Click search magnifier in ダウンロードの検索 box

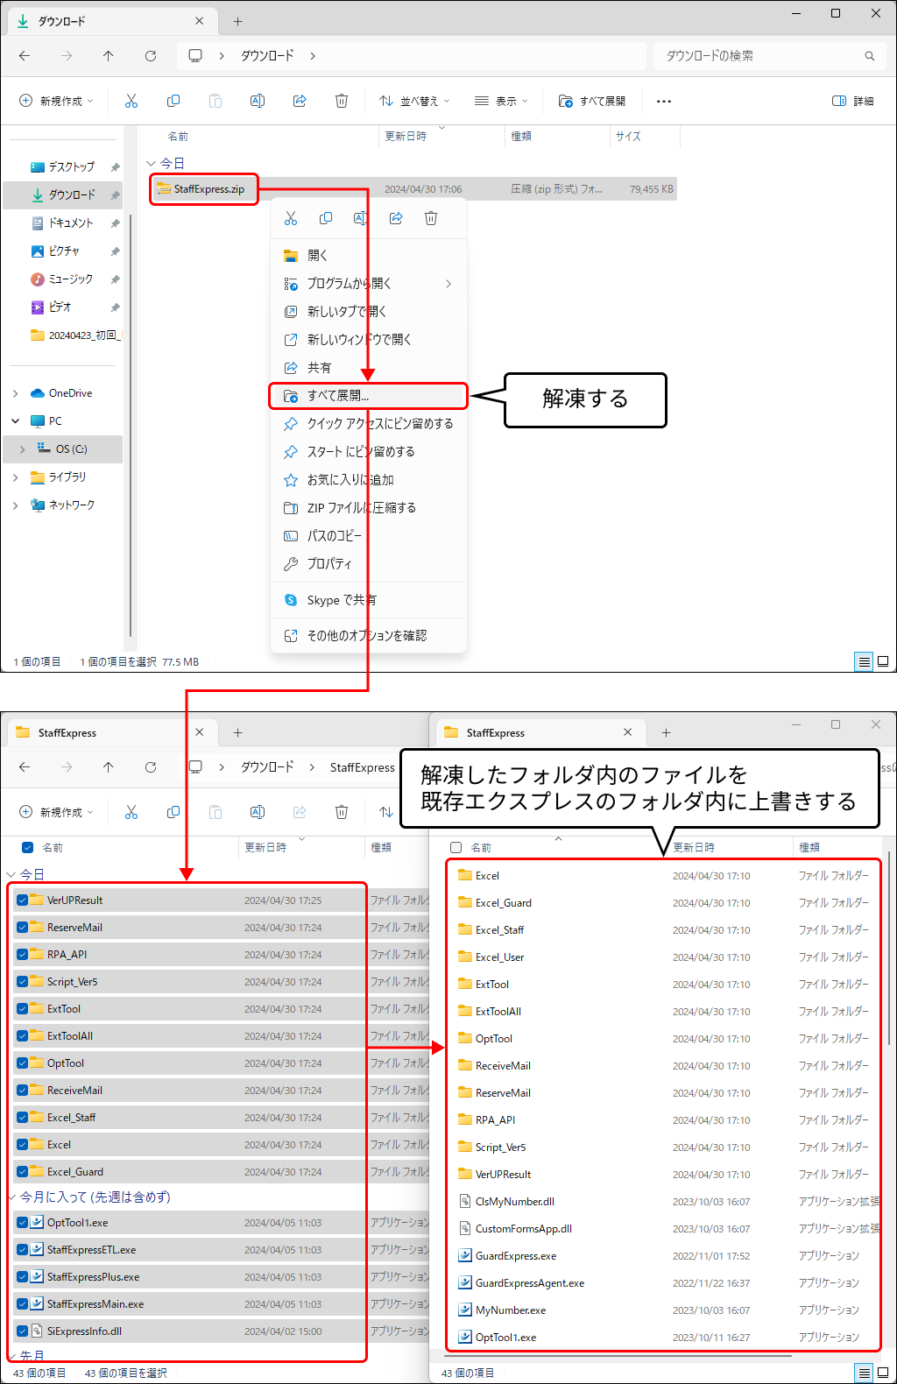(x=870, y=56)
